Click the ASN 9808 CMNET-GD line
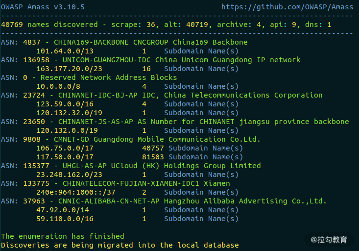This screenshot has width=359, height=251. pyautogui.click(x=131, y=139)
